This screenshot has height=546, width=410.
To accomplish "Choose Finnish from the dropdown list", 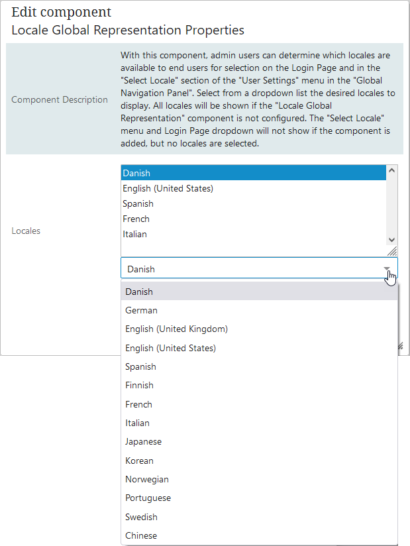I will point(259,386).
